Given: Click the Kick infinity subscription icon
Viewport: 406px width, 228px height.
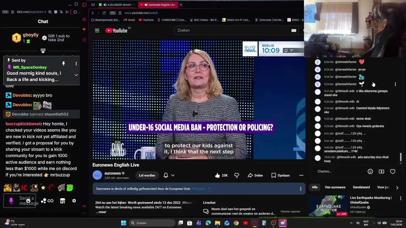Looking at the screenshot, I should click(x=50, y=201).
